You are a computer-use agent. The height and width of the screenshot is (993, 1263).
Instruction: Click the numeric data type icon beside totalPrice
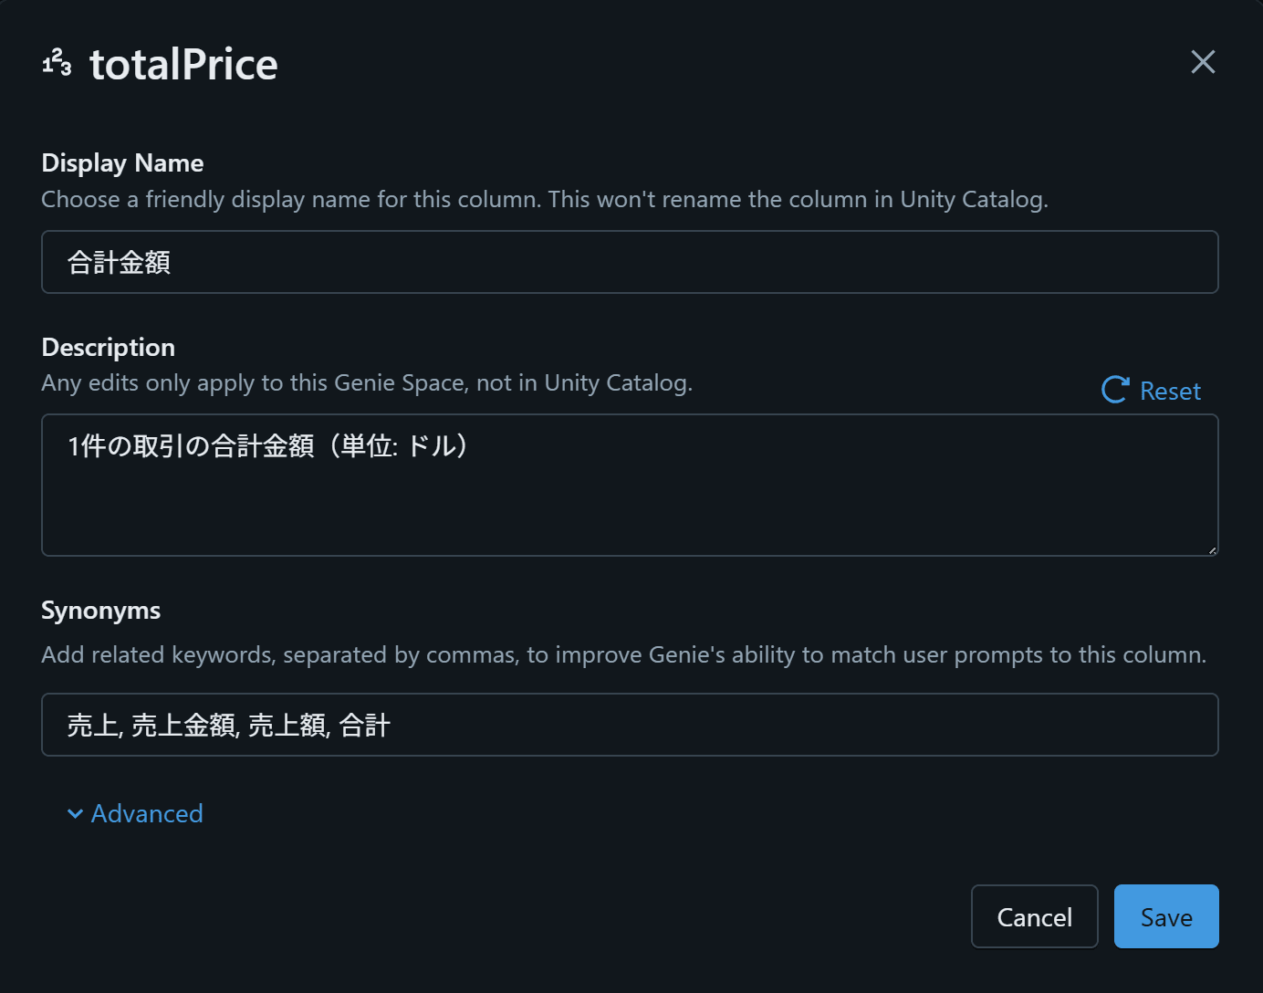57,63
